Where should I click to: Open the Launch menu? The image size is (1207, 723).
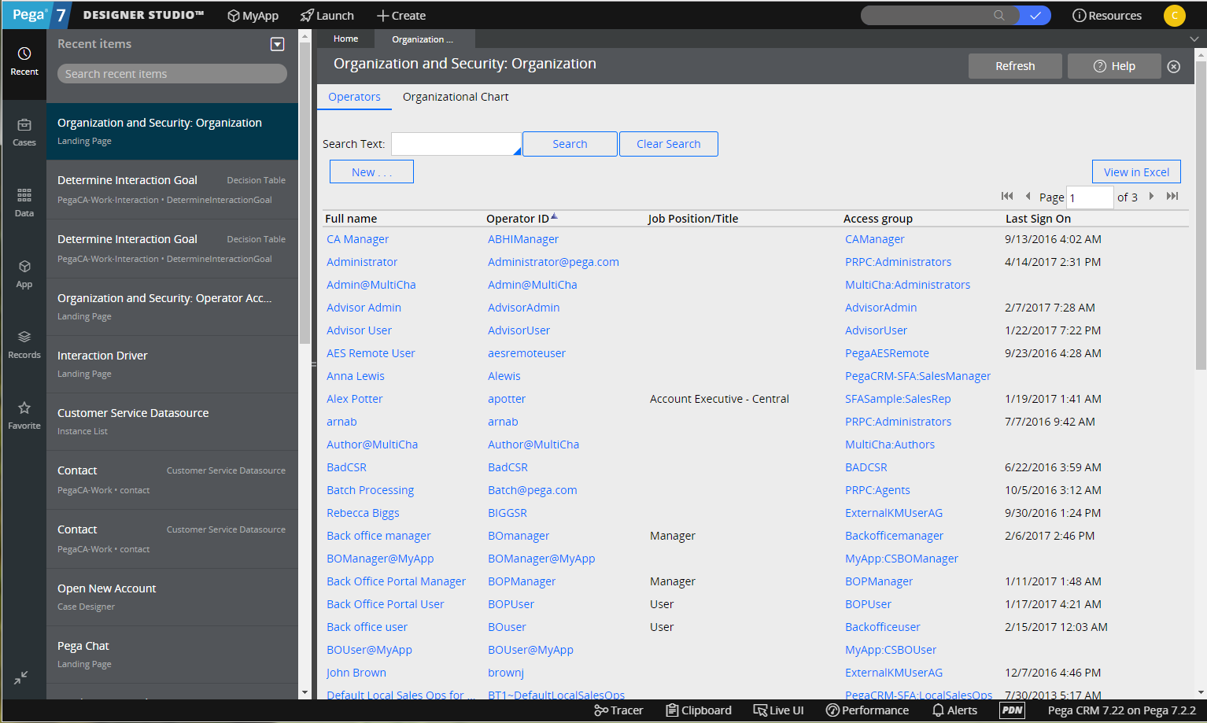[x=327, y=16]
